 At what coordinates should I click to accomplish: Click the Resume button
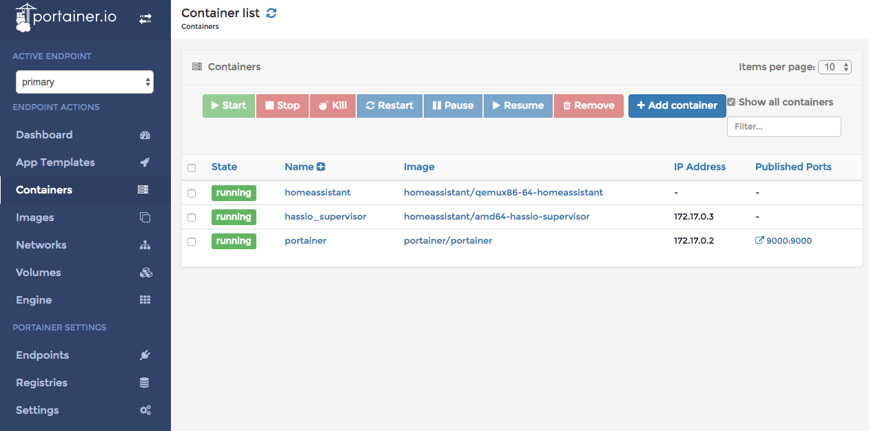(518, 105)
